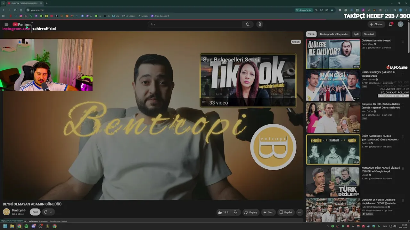Image resolution: width=410 pixels, height=230 pixels.
Task: Open the amazon bookmarks folder
Action: pos(143,16)
